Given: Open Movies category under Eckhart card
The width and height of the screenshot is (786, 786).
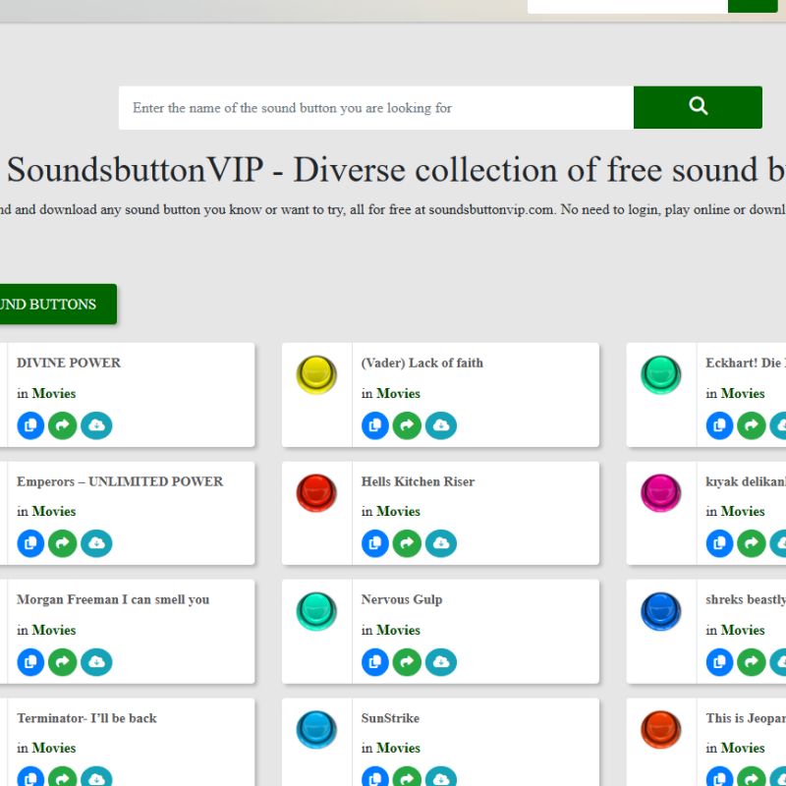Looking at the screenshot, I should coord(743,394).
